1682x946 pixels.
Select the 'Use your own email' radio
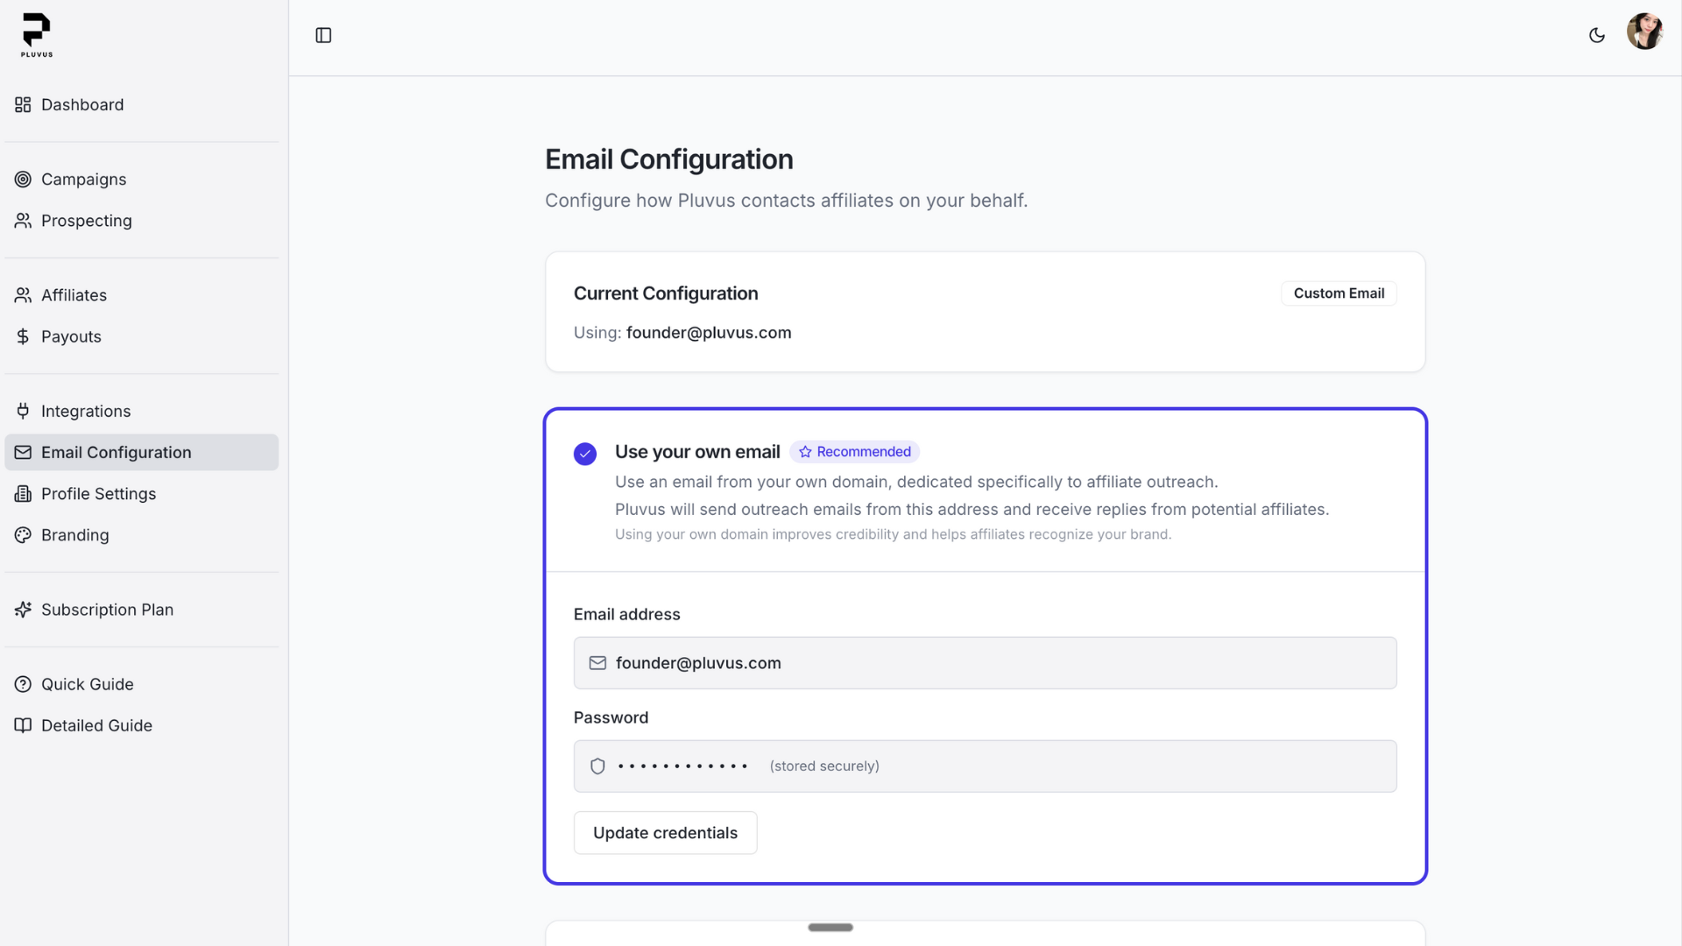point(585,454)
